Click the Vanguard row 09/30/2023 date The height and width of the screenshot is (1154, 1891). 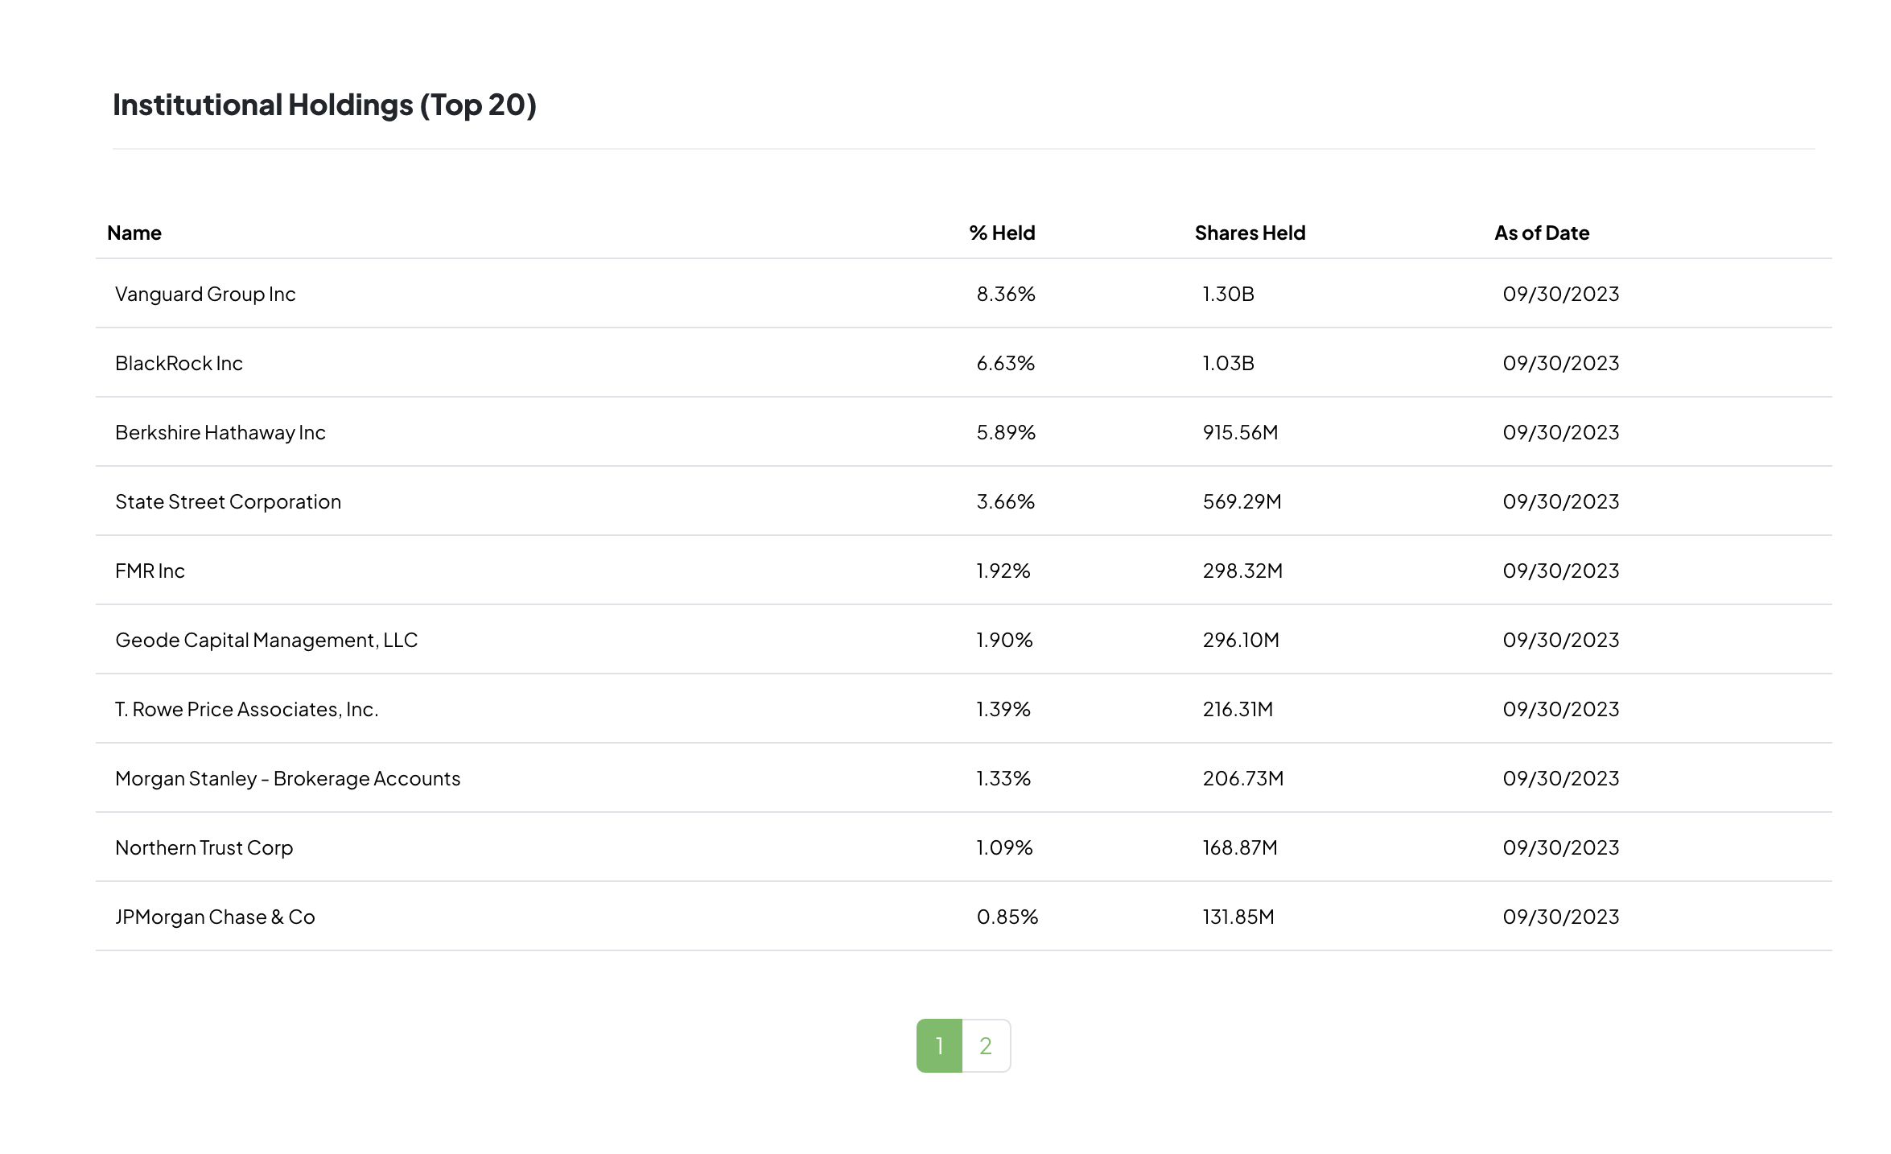(x=1561, y=294)
